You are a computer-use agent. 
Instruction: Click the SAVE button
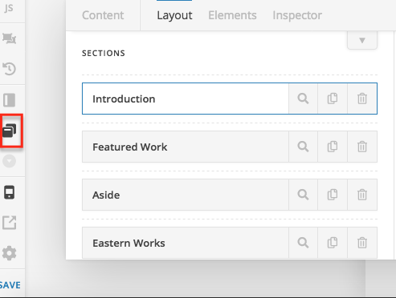(x=10, y=285)
